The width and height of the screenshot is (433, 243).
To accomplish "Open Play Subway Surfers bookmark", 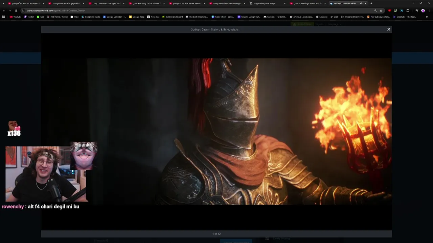I will click(379, 17).
